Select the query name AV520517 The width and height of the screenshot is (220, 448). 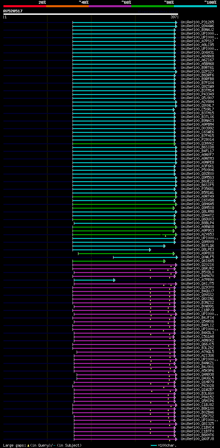pyautogui.click(x=13, y=11)
